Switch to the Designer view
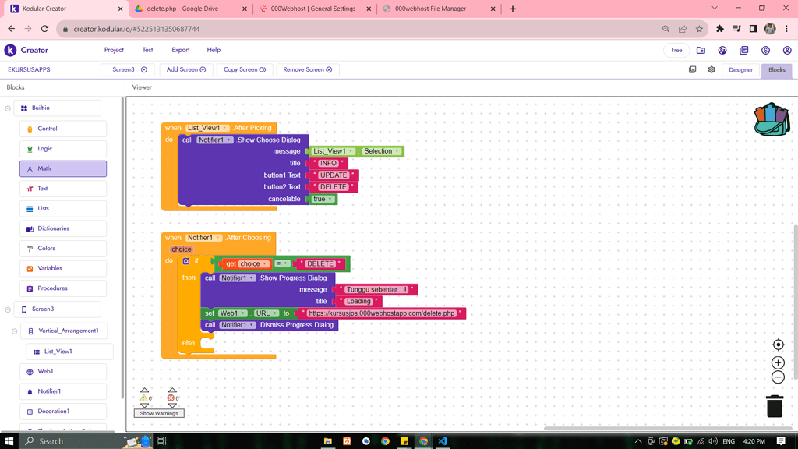The image size is (798, 449). (x=740, y=70)
